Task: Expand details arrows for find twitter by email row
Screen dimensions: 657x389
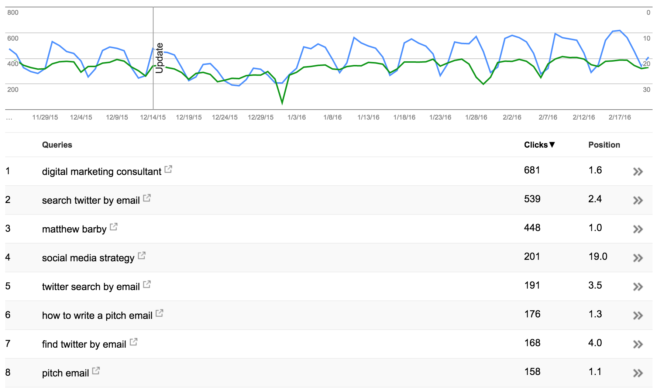Action: click(638, 344)
